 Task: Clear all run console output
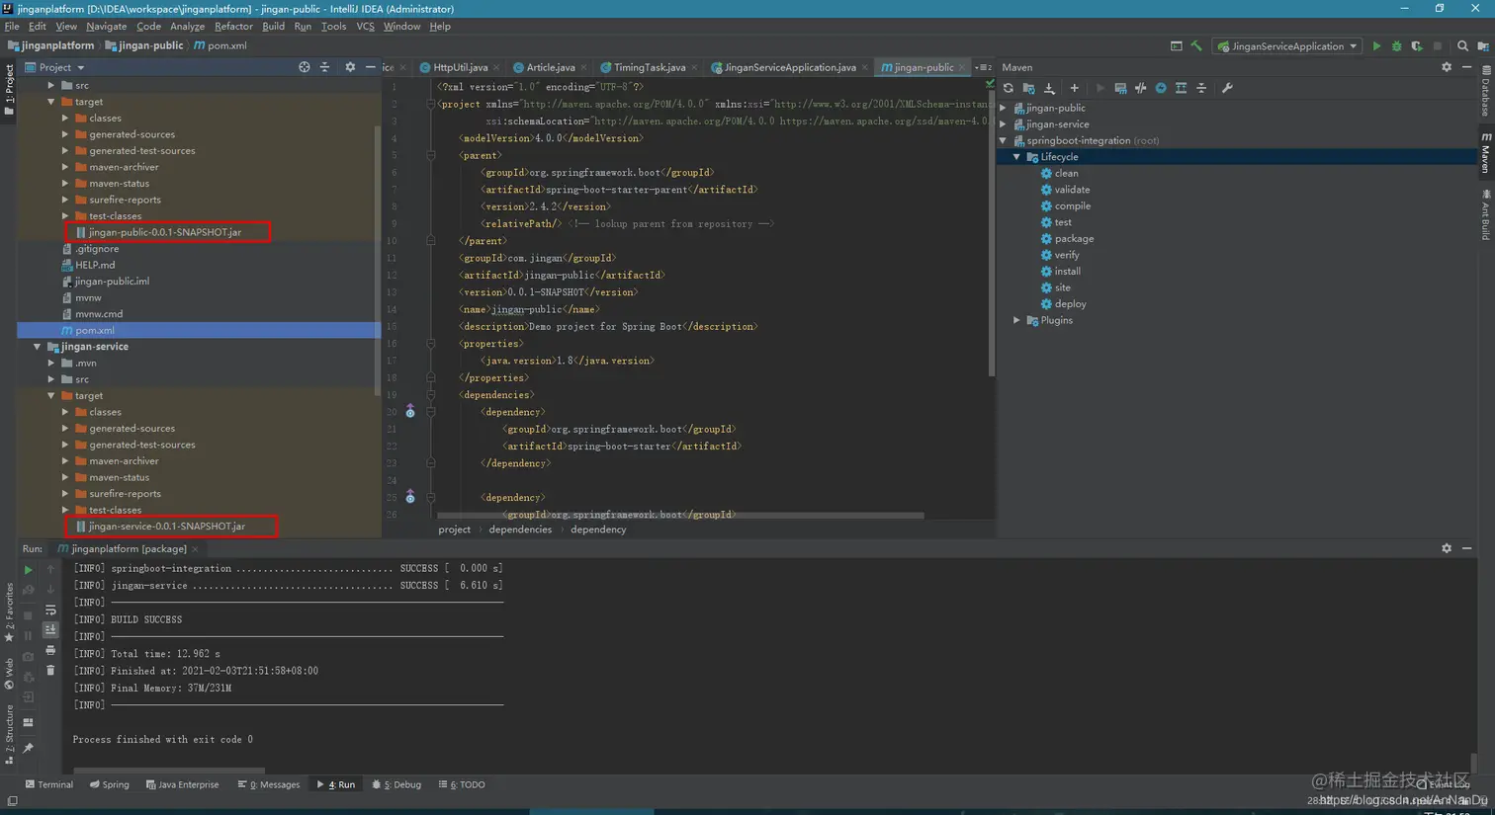click(x=50, y=671)
